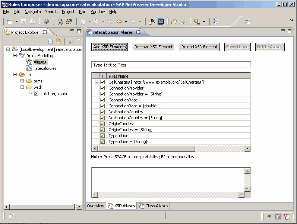The width and height of the screenshot is (297, 224).
Task: Uncheck TypeofLine = {String} checkbox
Action: tap(102, 142)
